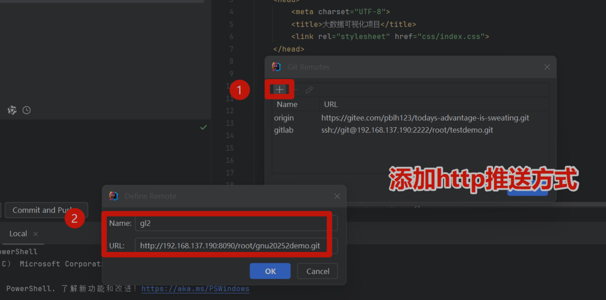Image resolution: width=606 pixels, height=300 pixels.
Task: Click the IntelliJ icon in Define Remote title
Action: 114,196
